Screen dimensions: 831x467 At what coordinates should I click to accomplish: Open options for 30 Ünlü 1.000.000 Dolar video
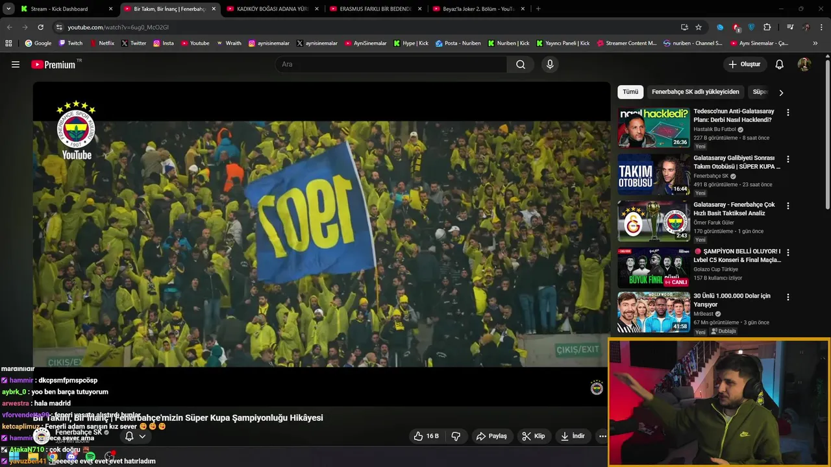click(788, 297)
